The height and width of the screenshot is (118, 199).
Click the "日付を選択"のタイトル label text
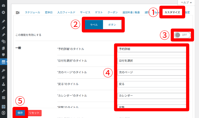pos(72,61)
